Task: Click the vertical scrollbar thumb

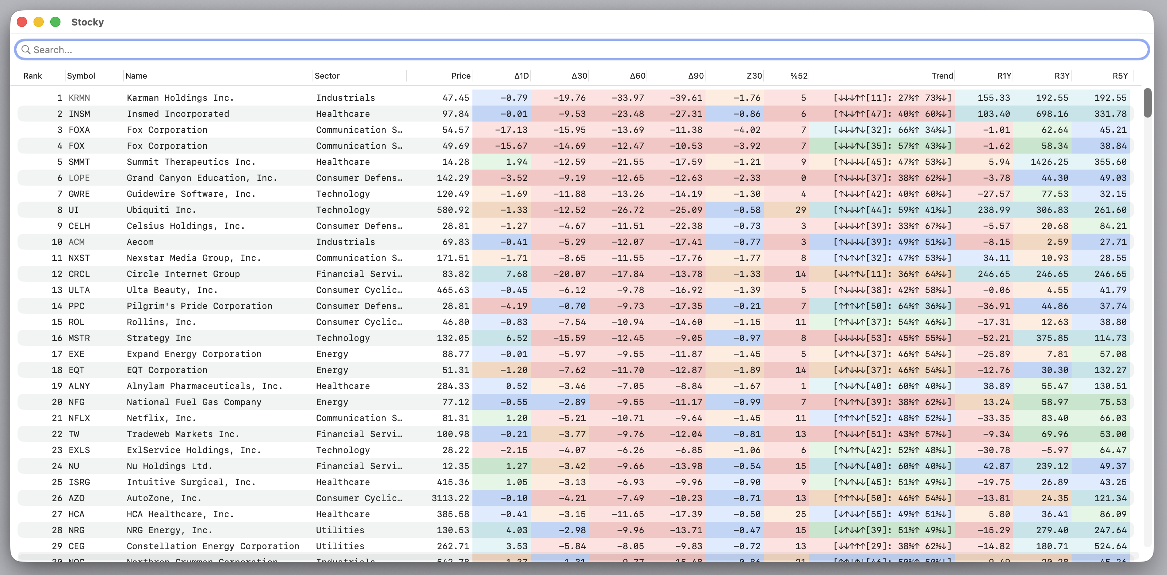Action: tap(1147, 103)
